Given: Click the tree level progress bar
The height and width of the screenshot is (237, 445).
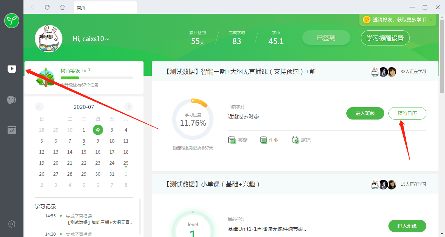Looking at the screenshot, I should [97, 78].
